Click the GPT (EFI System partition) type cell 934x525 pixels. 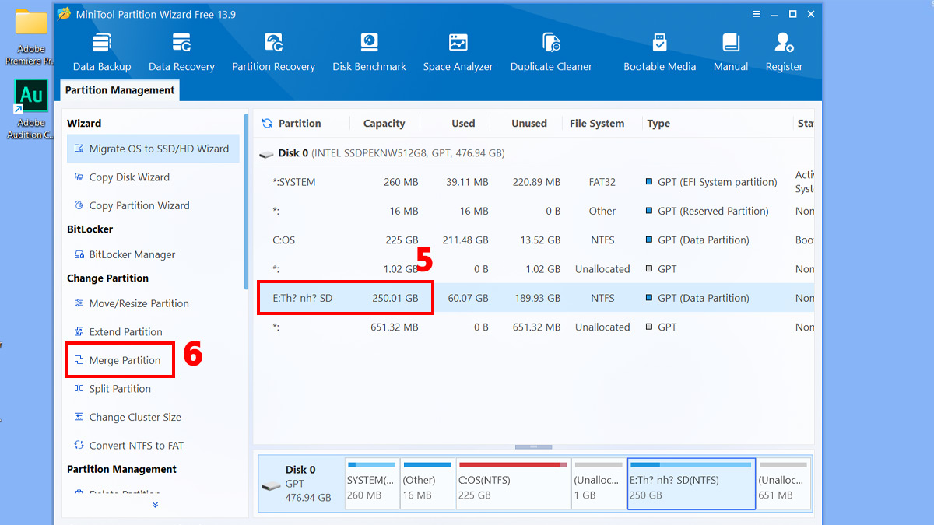click(x=711, y=182)
